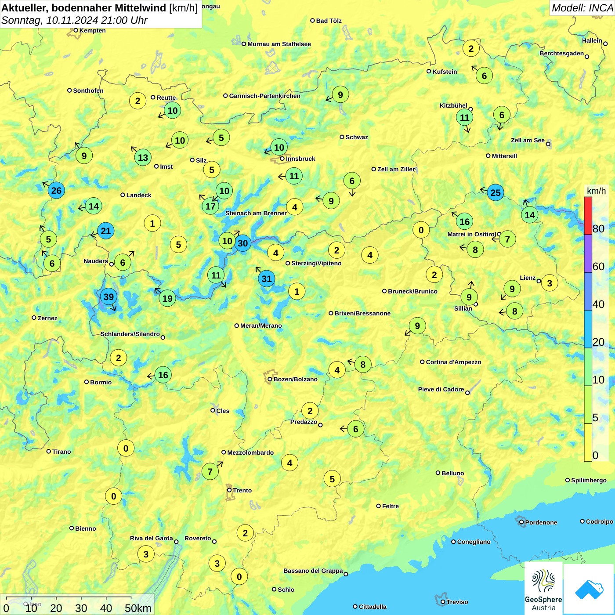Select the wind marker showing 13 km/h
Image resolution: width=615 pixels, height=615 pixels.
[x=143, y=157]
